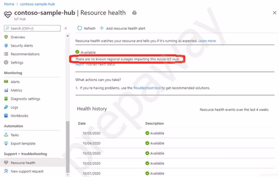
Task: Click the Description column header
Action: 154,123
